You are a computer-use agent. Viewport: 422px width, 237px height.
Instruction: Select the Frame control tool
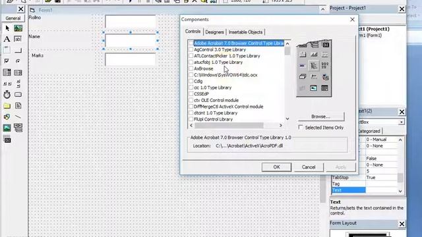click(7, 50)
